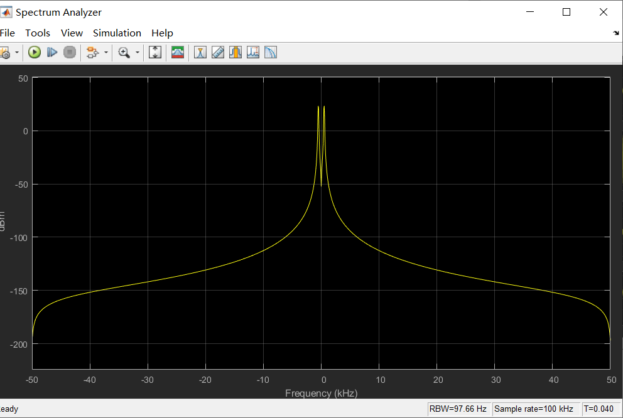Select the Zoom magnifier tool

coord(124,52)
